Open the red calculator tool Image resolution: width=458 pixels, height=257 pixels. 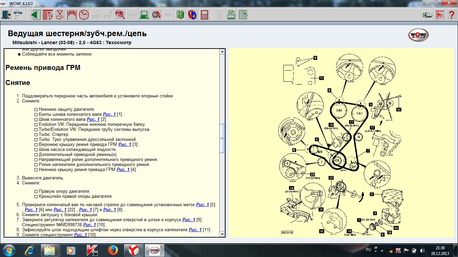tap(204, 15)
